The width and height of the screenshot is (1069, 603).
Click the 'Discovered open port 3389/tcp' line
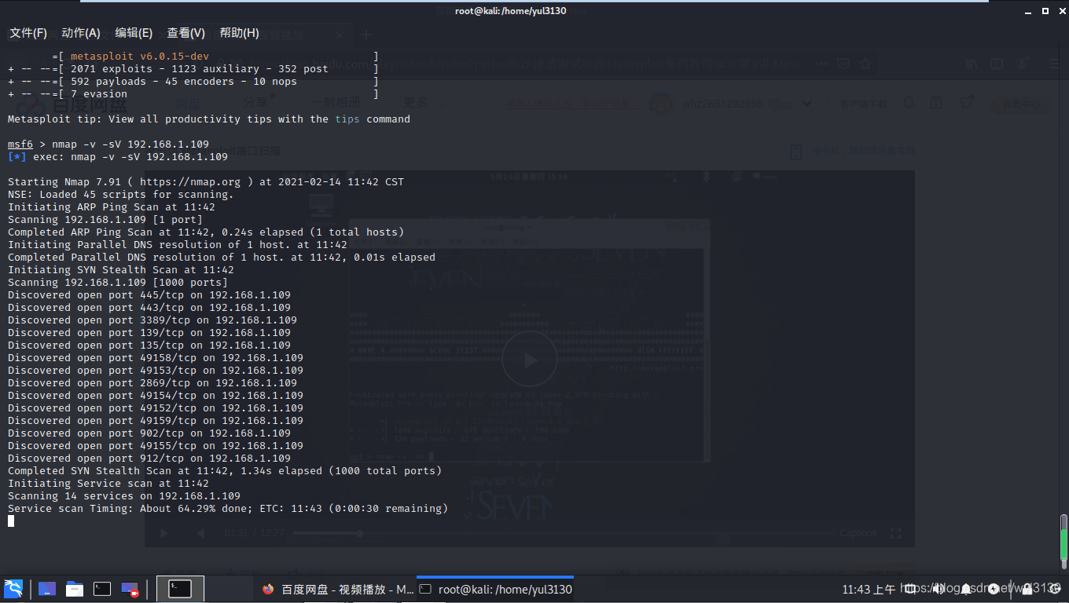tap(152, 320)
